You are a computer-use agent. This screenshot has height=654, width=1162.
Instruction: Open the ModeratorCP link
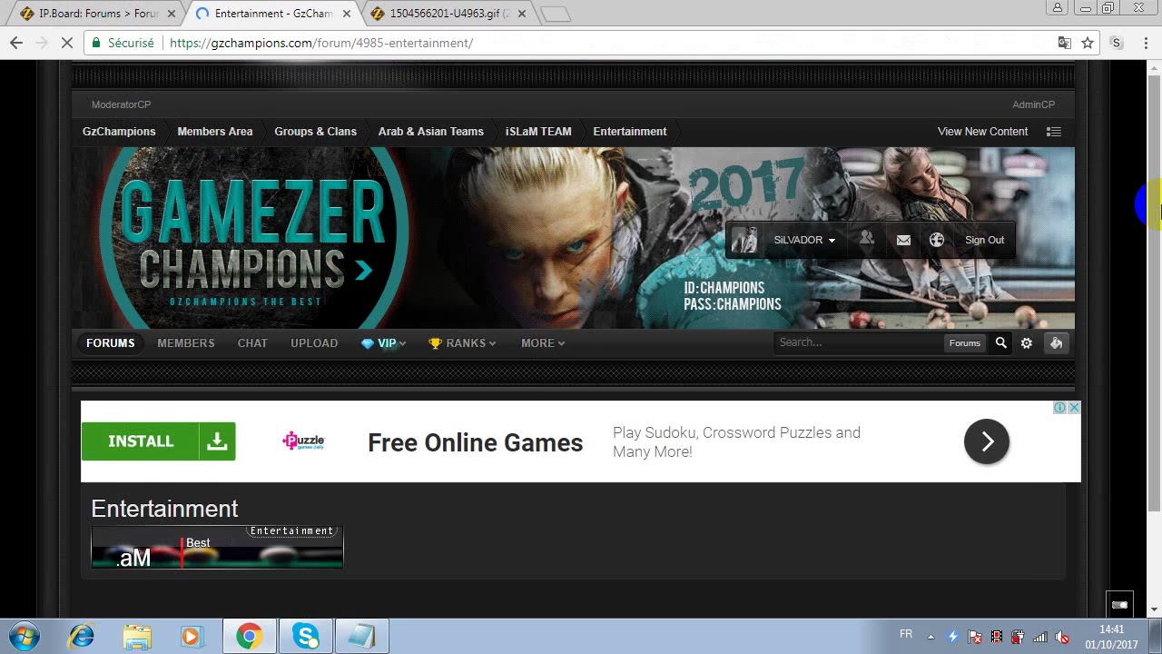click(x=121, y=104)
